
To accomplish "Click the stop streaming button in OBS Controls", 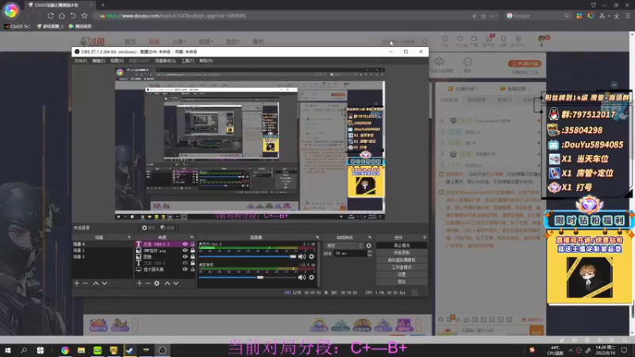I will coord(402,245).
